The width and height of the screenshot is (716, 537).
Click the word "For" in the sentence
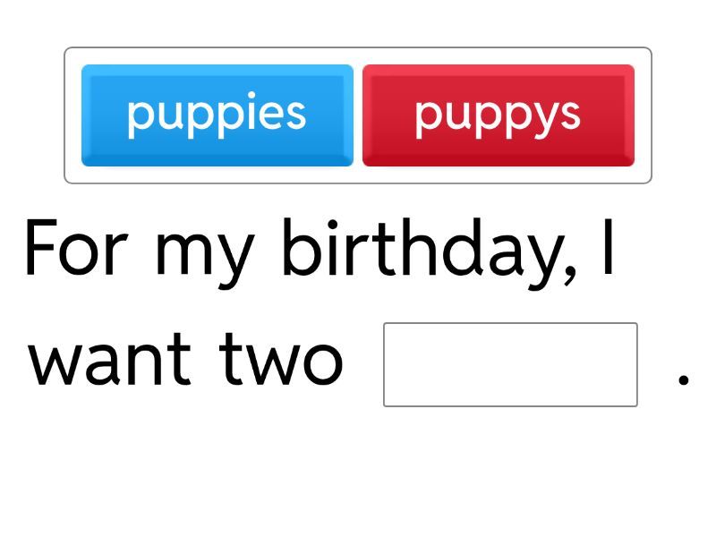[x=75, y=248]
